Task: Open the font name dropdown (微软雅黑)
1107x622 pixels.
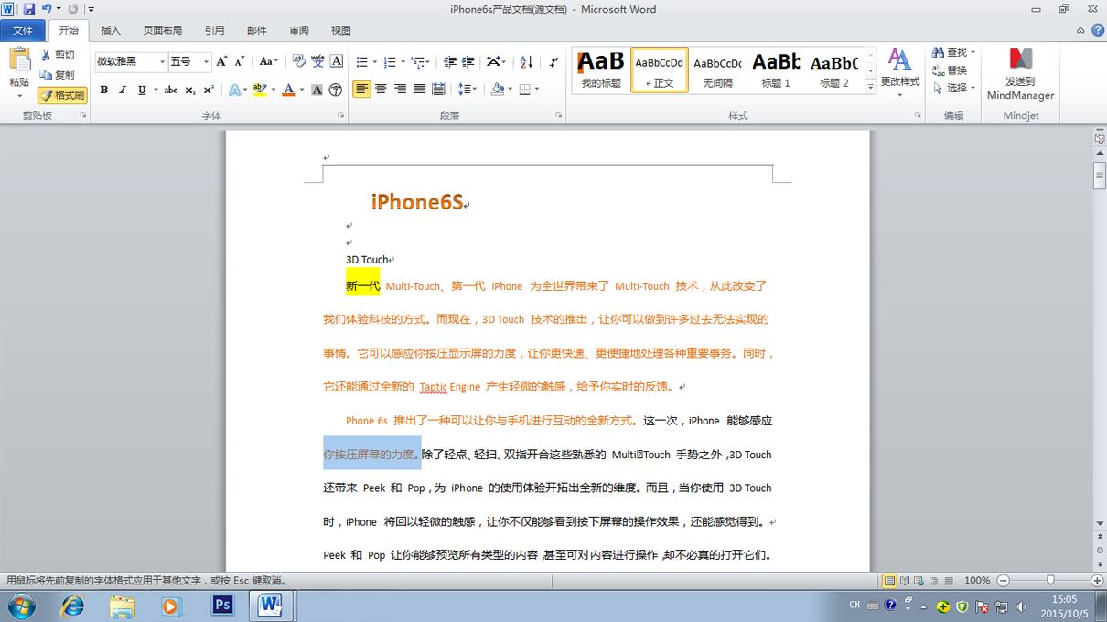Action: point(163,61)
